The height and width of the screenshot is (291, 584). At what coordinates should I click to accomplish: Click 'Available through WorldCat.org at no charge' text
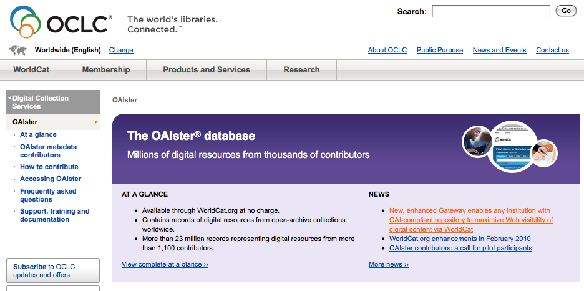coord(211,210)
